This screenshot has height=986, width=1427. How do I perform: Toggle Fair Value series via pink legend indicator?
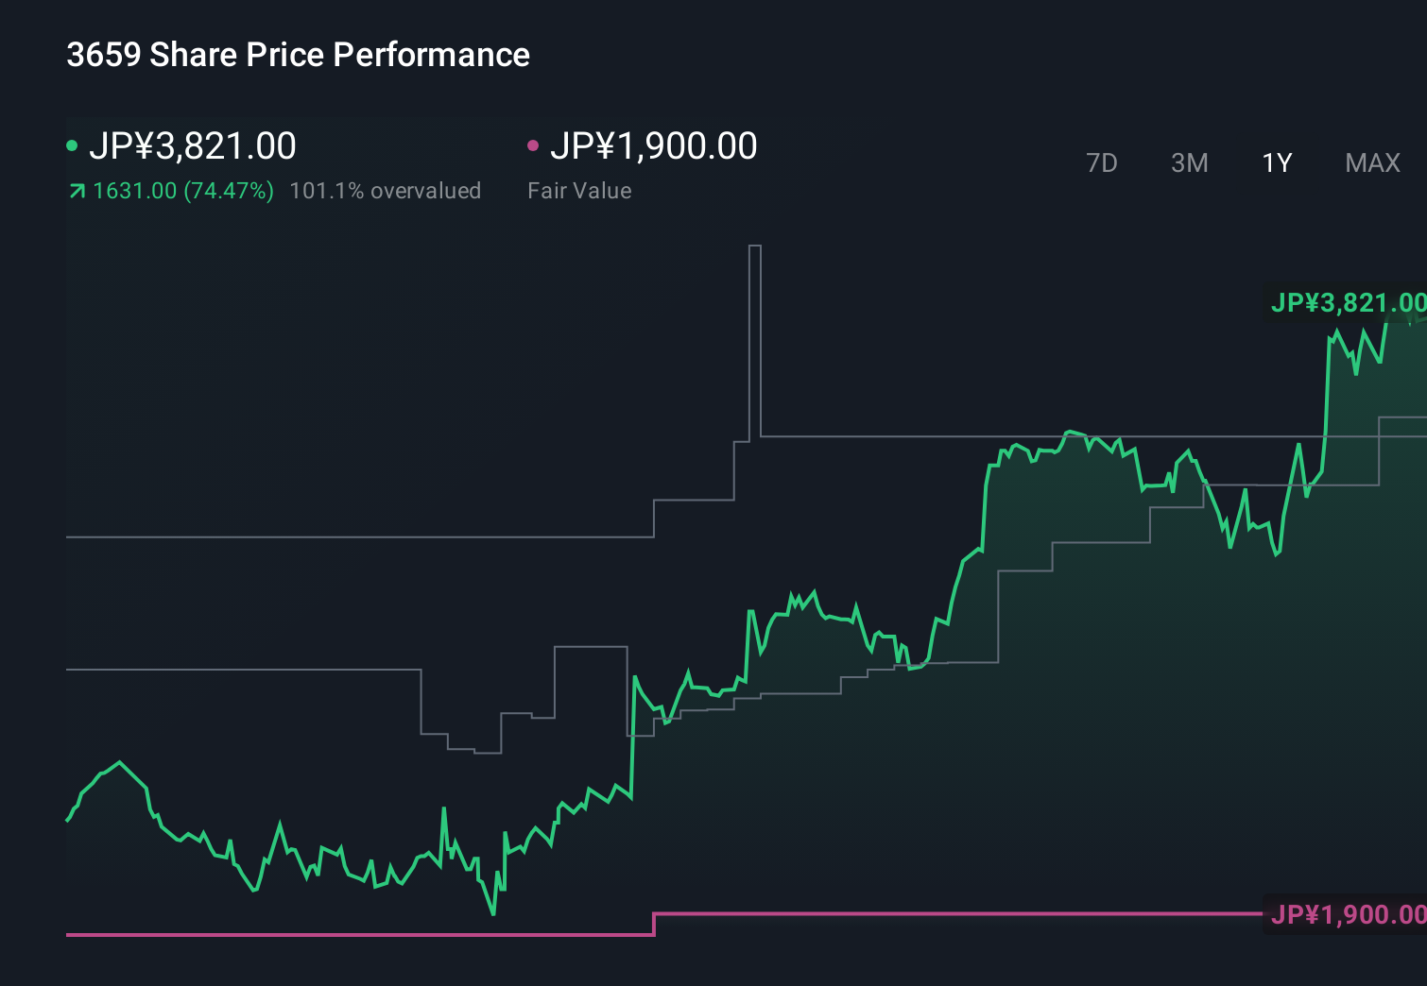[533, 144]
